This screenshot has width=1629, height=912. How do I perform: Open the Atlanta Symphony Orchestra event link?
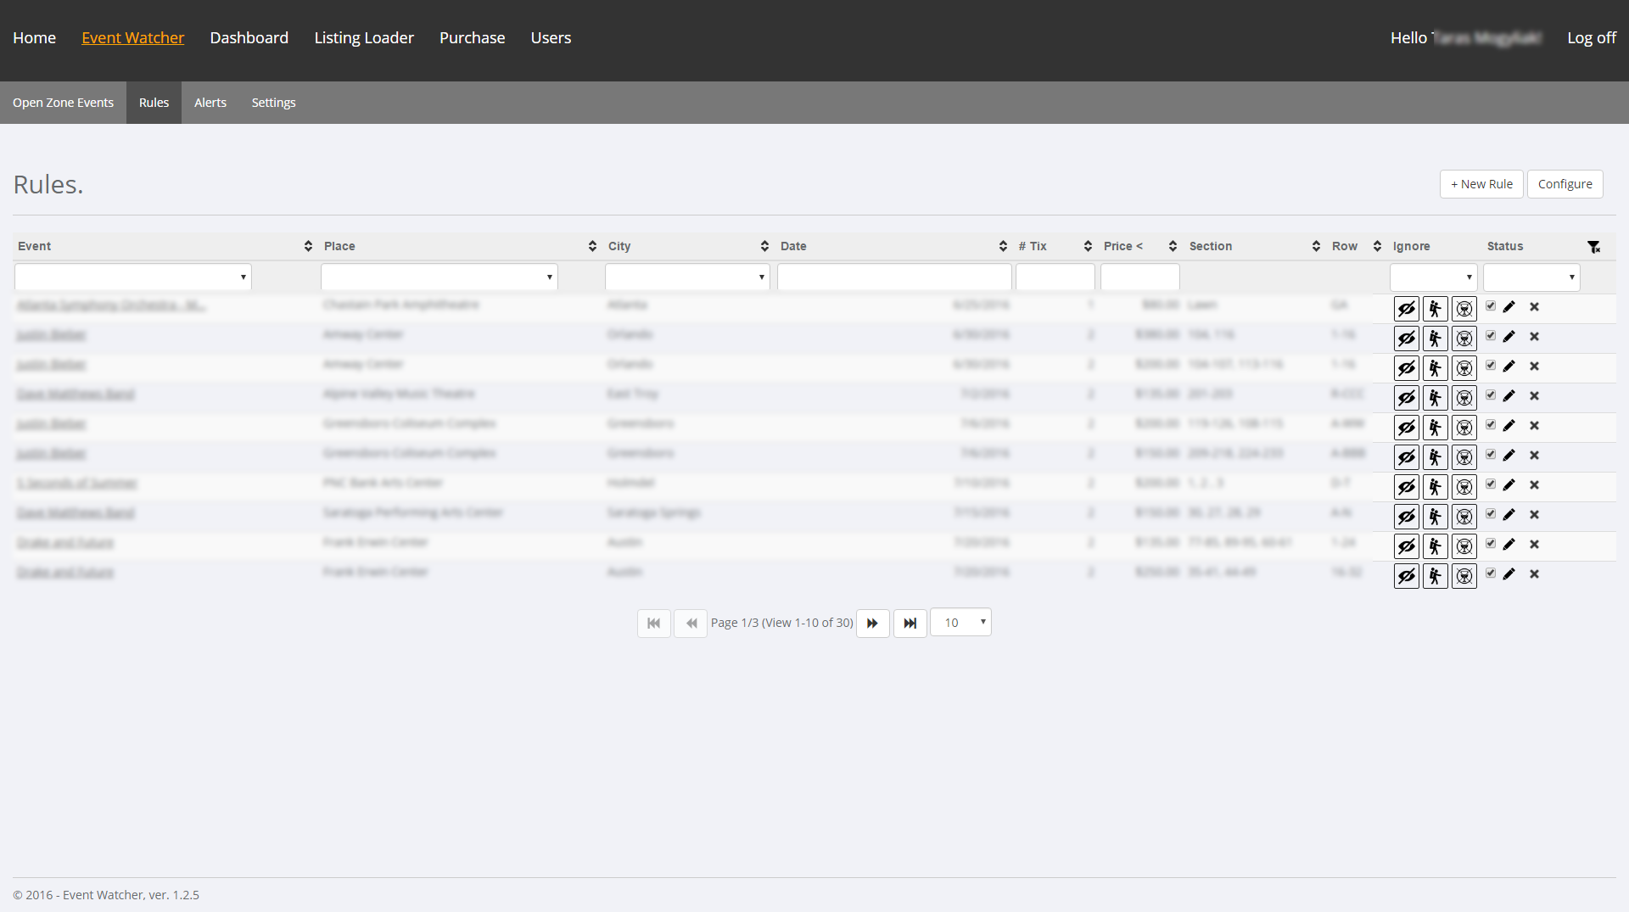tap(110, 304)
